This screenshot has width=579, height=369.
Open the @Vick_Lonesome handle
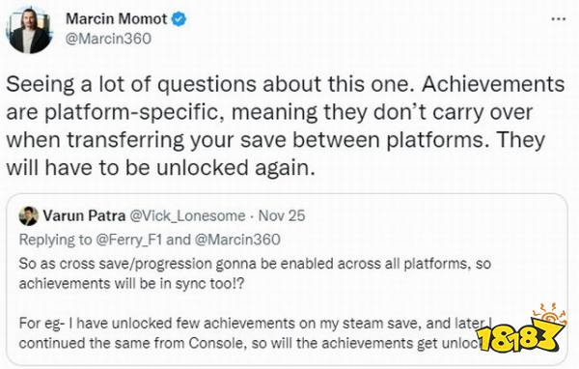(187, 216)
